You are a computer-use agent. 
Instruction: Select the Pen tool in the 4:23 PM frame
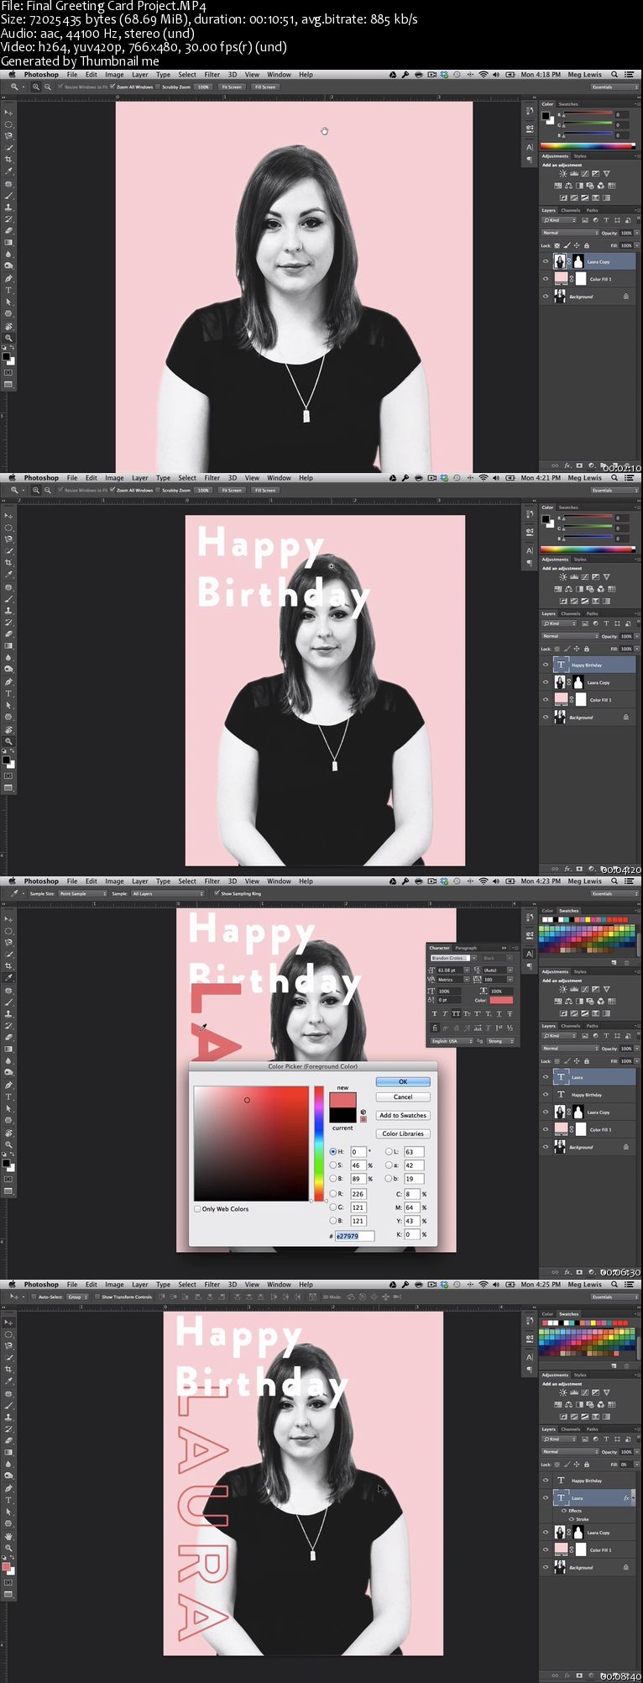(9, 1085)
